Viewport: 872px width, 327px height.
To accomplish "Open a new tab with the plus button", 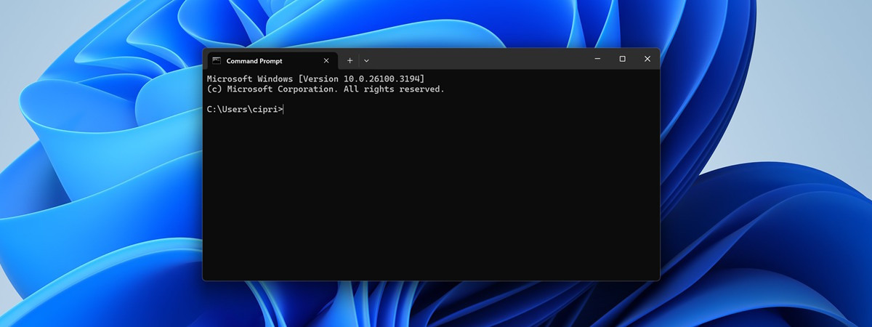I will pyautogui.click(x=350, y=61).
